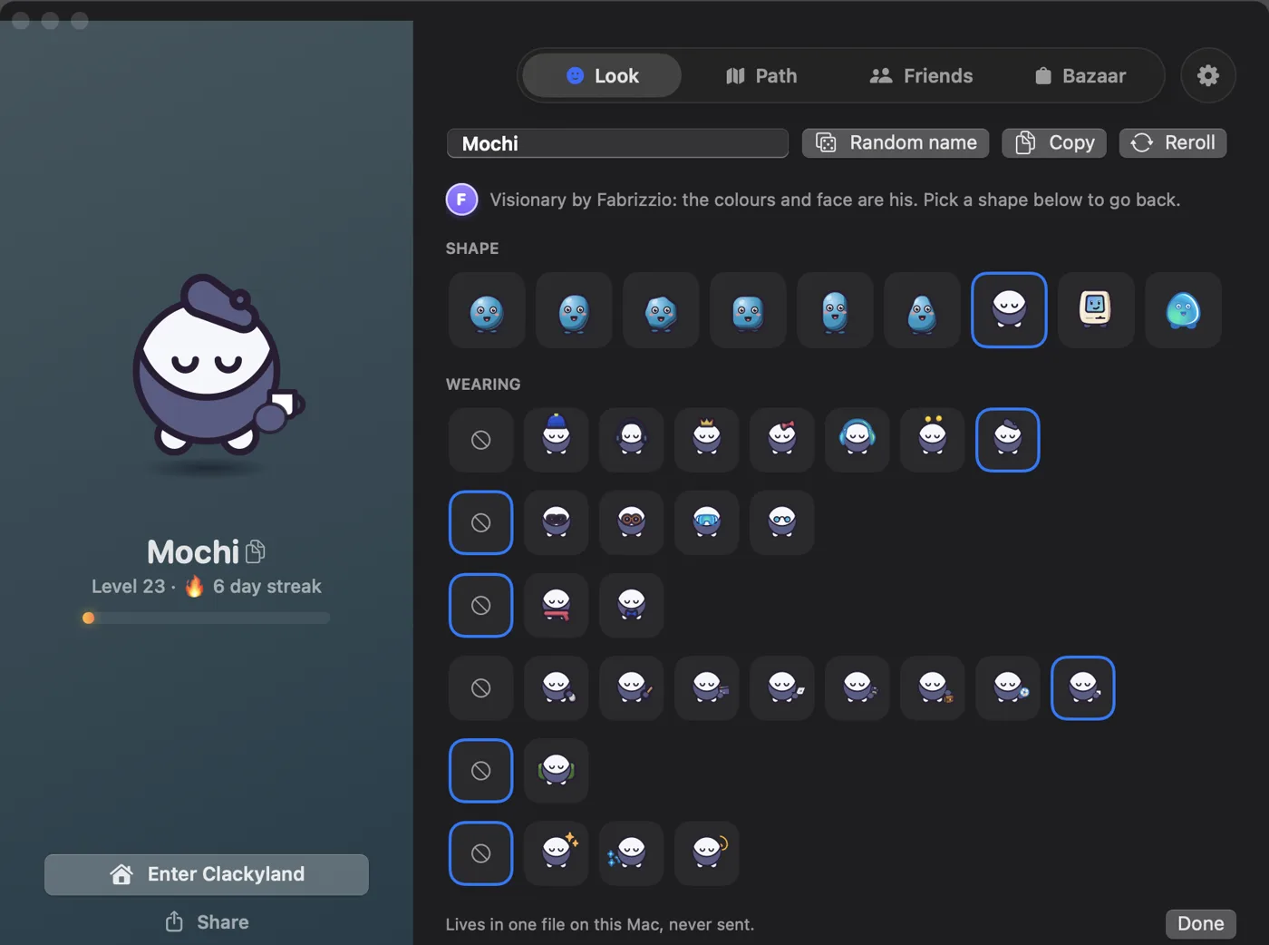Choose the none option beside the gold sparkles
The image size is (1269, 945).
click(480, 853)
